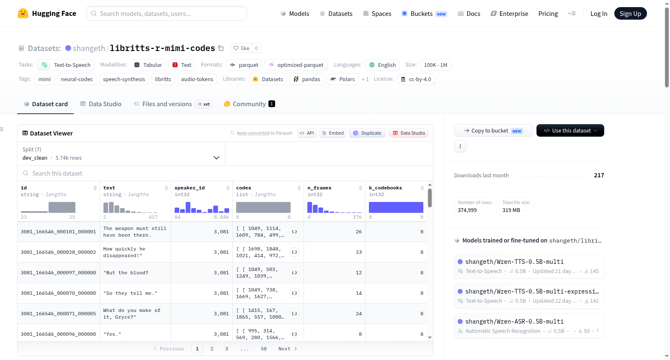Click the k_codebooks histogram bar
Viewport: 670px width, 360px height.
(396, 207)
